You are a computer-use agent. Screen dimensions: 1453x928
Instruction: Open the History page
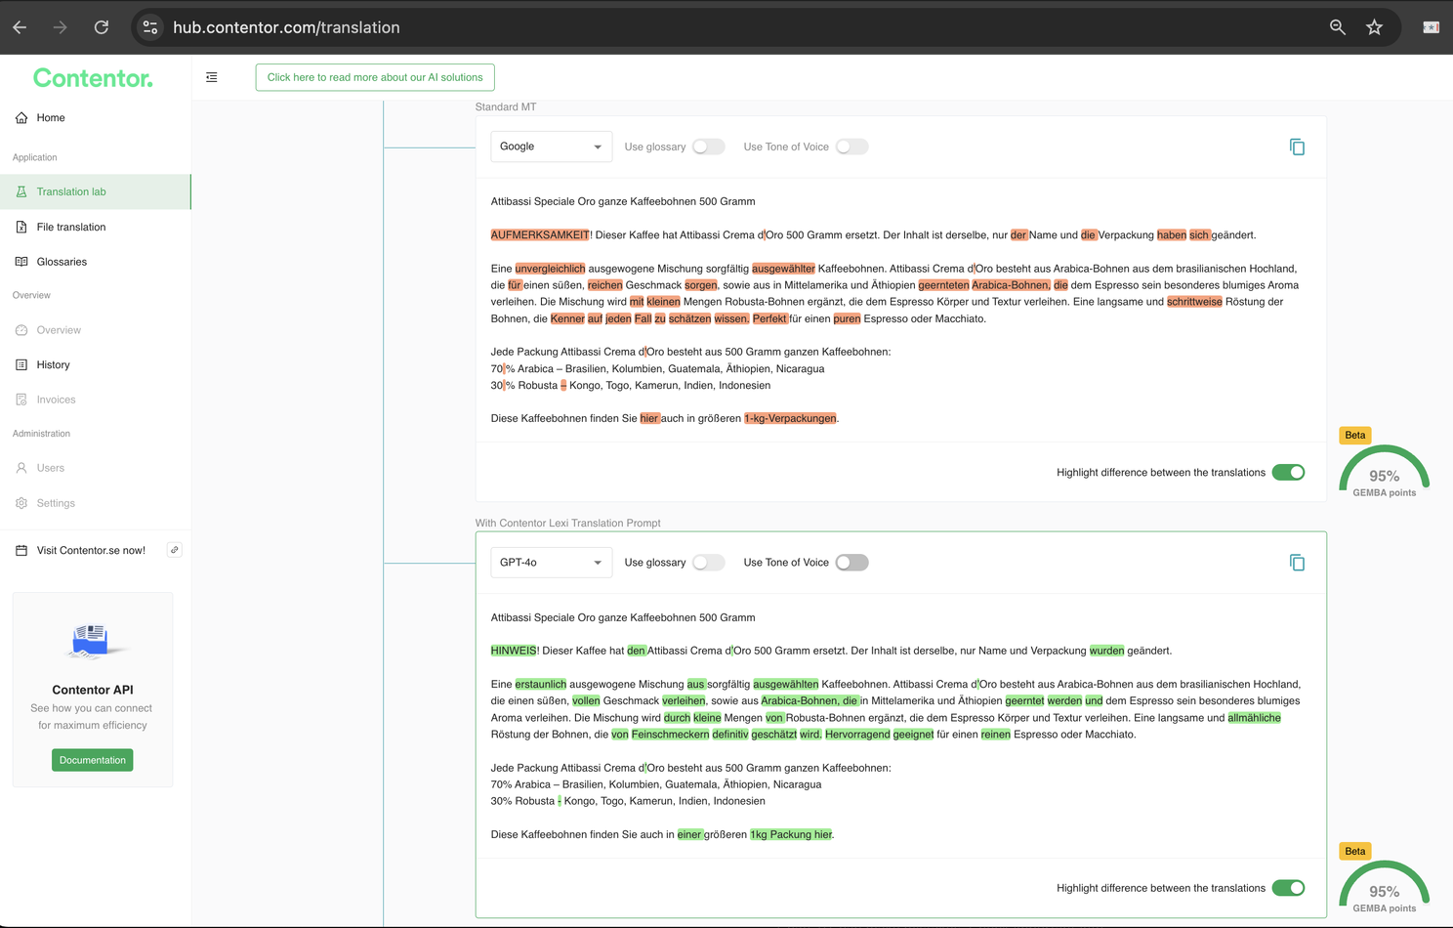[95, 365]
